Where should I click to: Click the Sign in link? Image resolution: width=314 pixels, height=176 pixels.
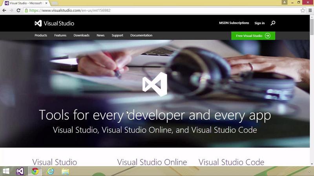click(259, 23)
